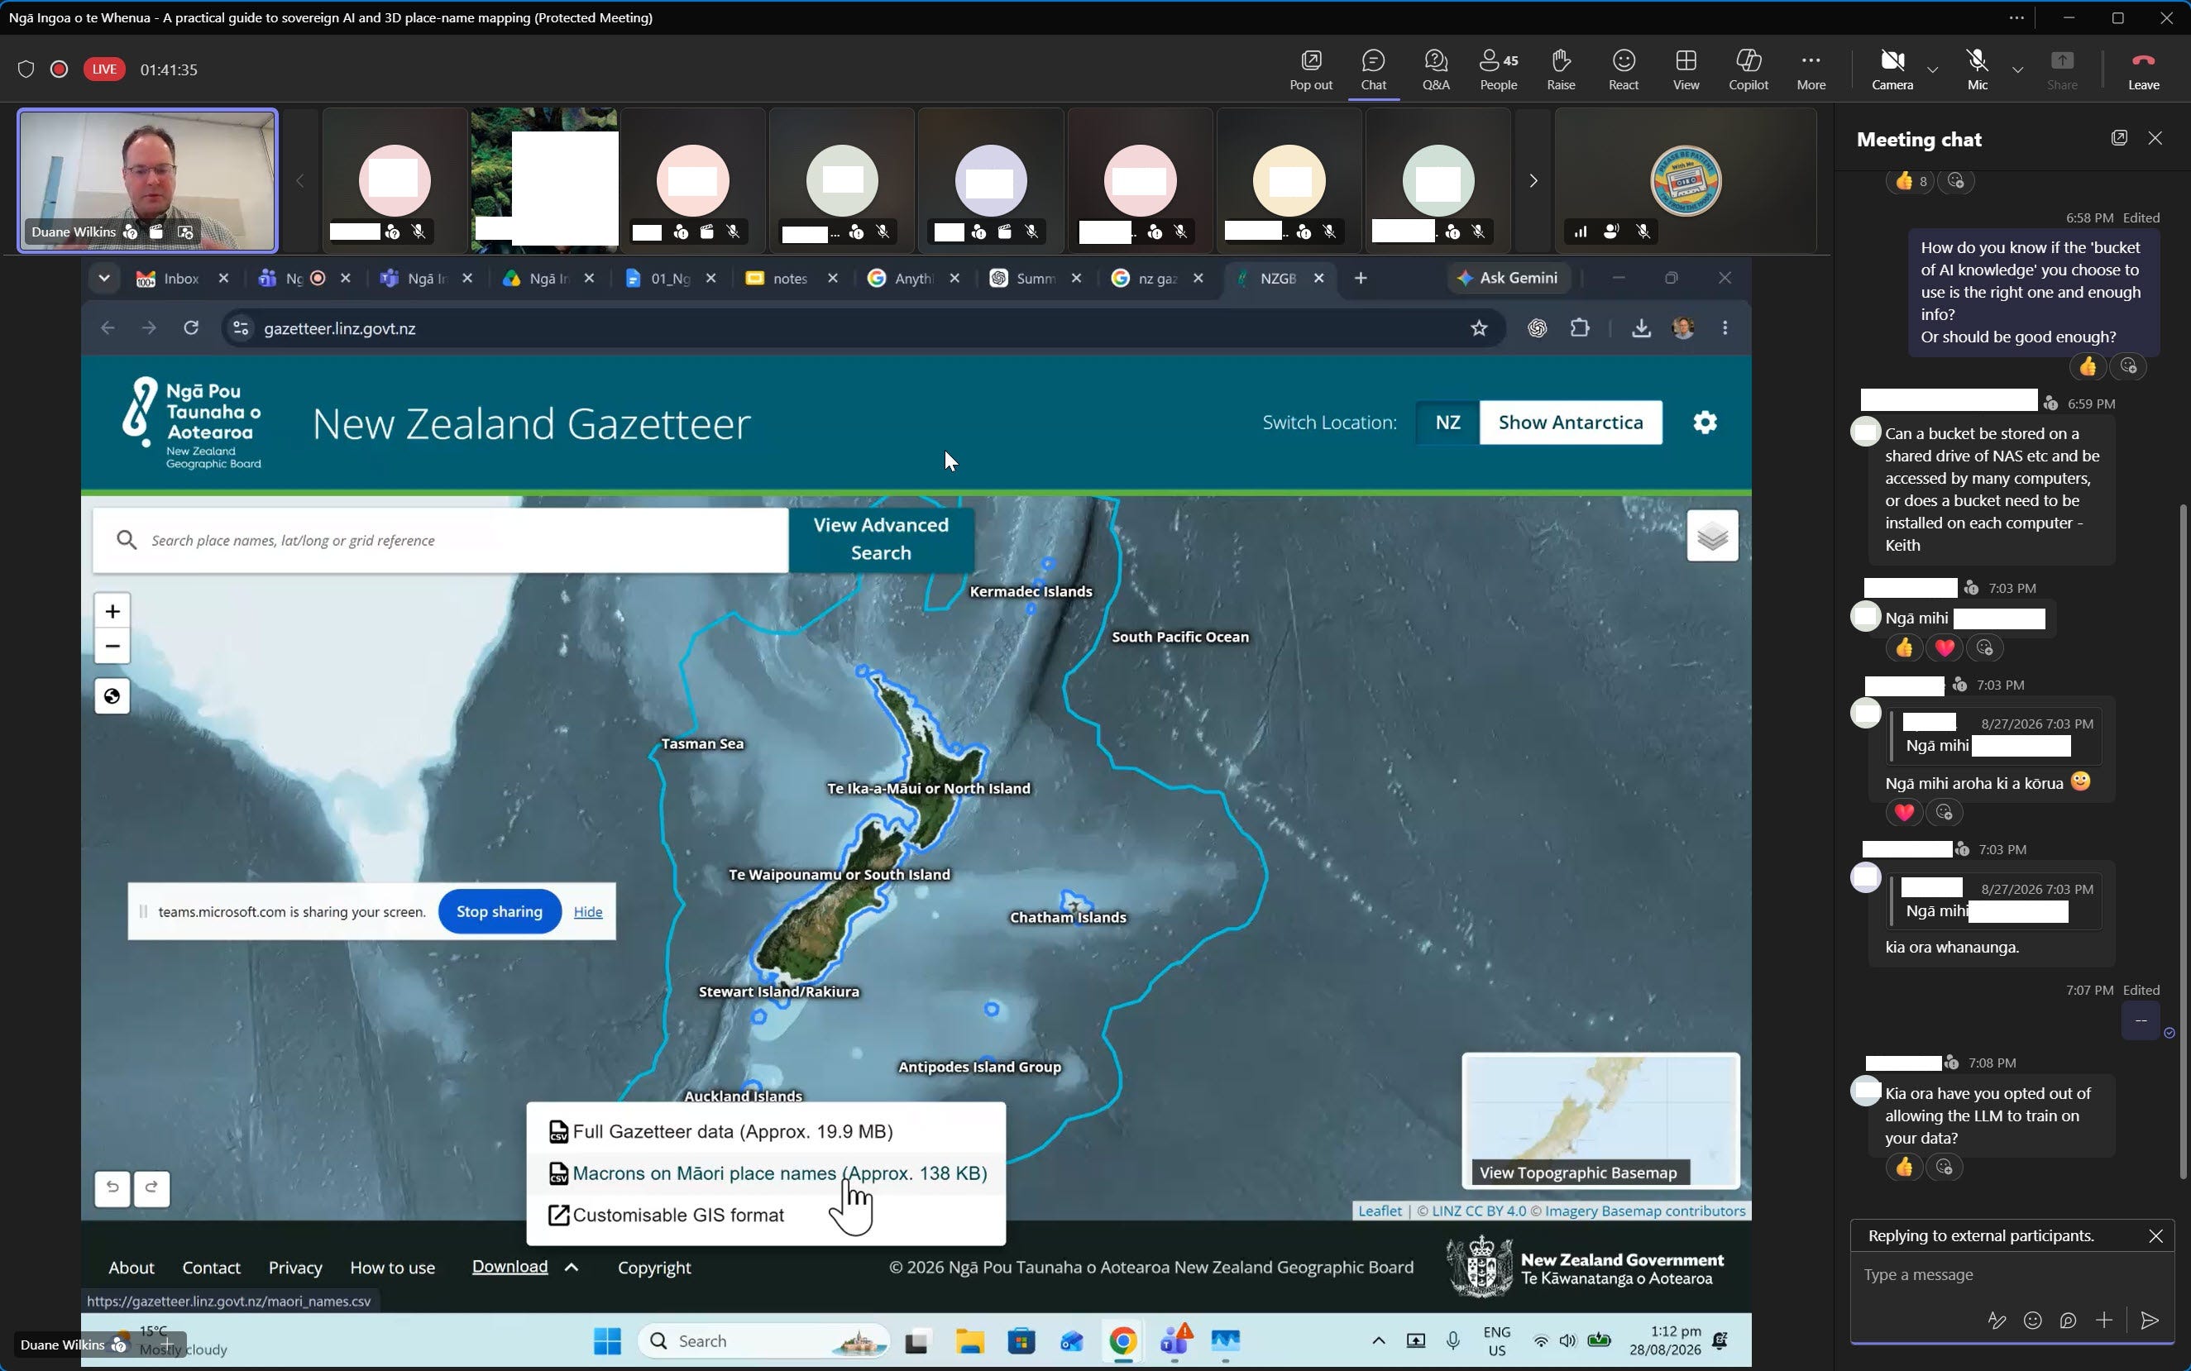Reload the gazetteer page
Viewport: 2191px width, 1371px height.
click(190, 328)
